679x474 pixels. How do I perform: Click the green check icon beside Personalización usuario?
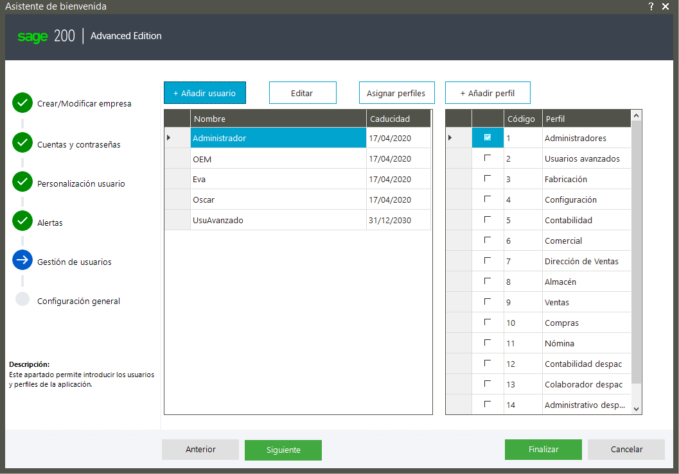click(x=22, y=182)
